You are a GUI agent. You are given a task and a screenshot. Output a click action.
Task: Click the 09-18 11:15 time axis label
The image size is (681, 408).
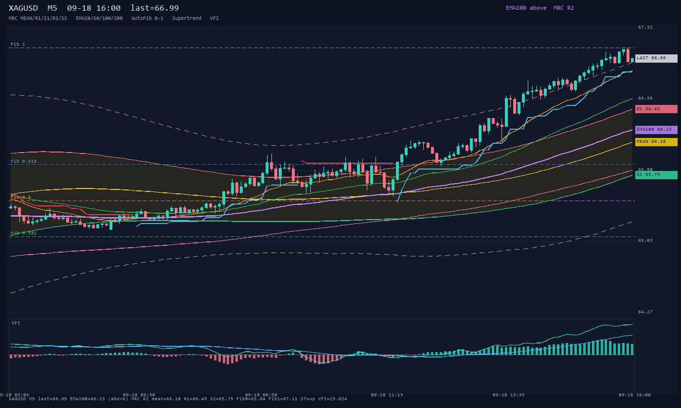click(387, 395)
